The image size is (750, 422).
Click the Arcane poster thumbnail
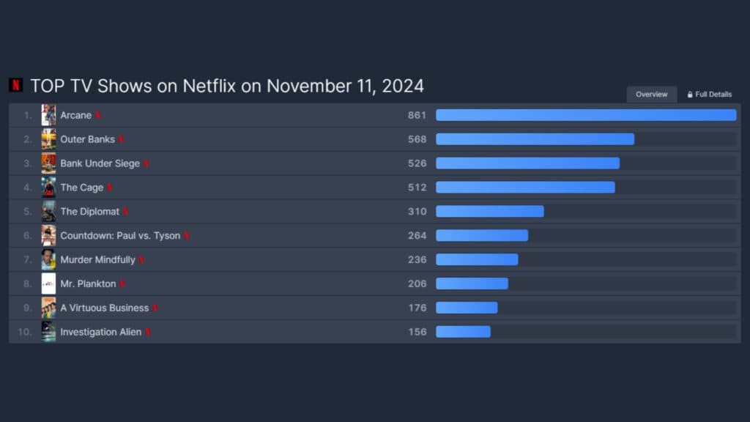[x=48, y=115]
